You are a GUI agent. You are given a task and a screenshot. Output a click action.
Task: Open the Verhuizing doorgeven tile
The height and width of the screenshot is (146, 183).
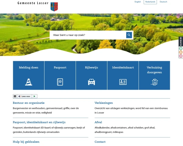(154, 75)
